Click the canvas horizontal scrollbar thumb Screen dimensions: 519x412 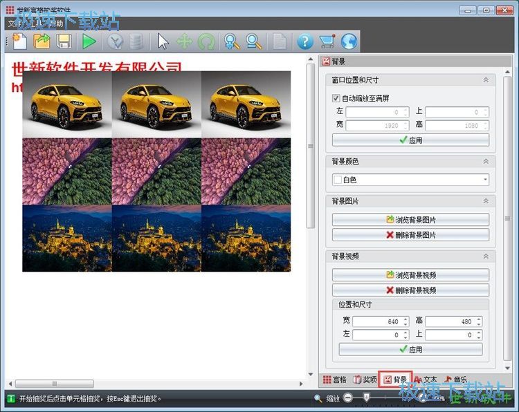tap(55, 384)
